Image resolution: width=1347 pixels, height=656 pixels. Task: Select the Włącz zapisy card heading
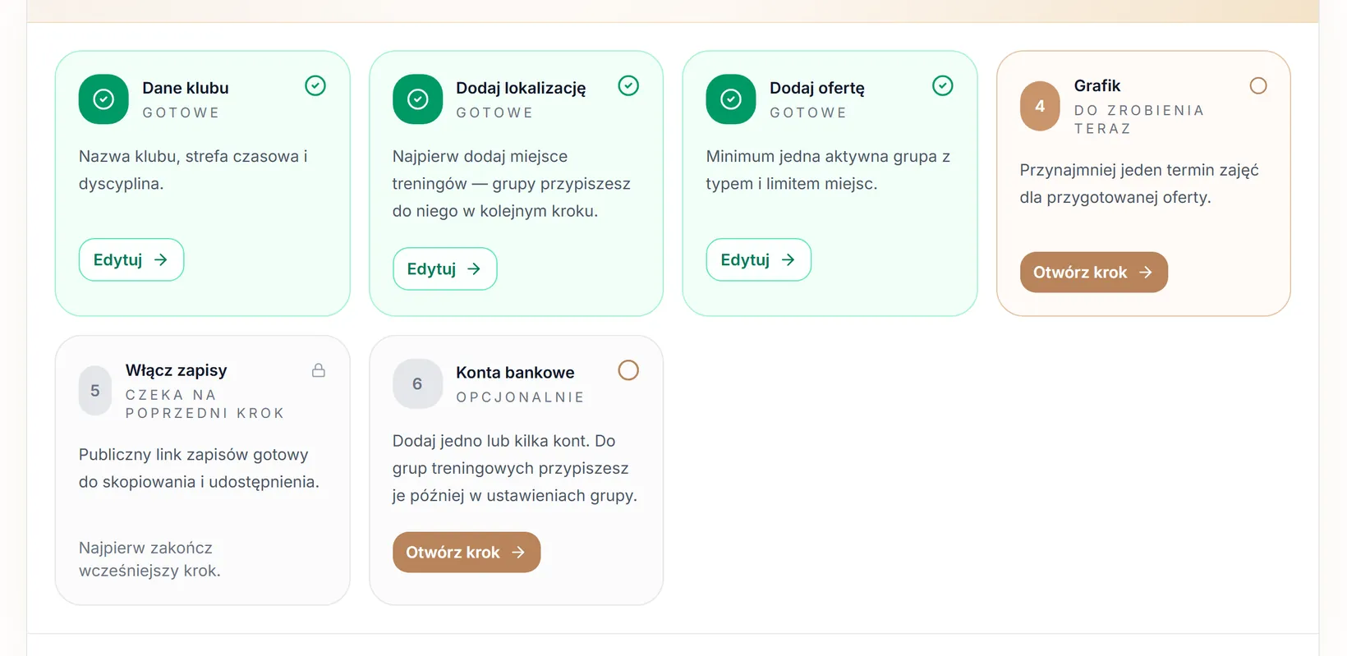point(176,370)
